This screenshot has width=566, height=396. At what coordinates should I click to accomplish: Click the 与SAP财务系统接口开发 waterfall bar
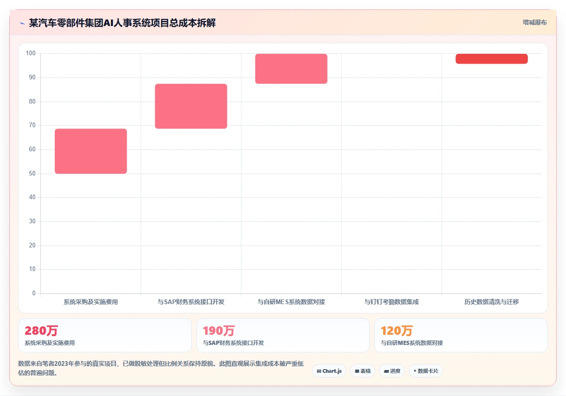pyautogui.click(x=191, y=106)
